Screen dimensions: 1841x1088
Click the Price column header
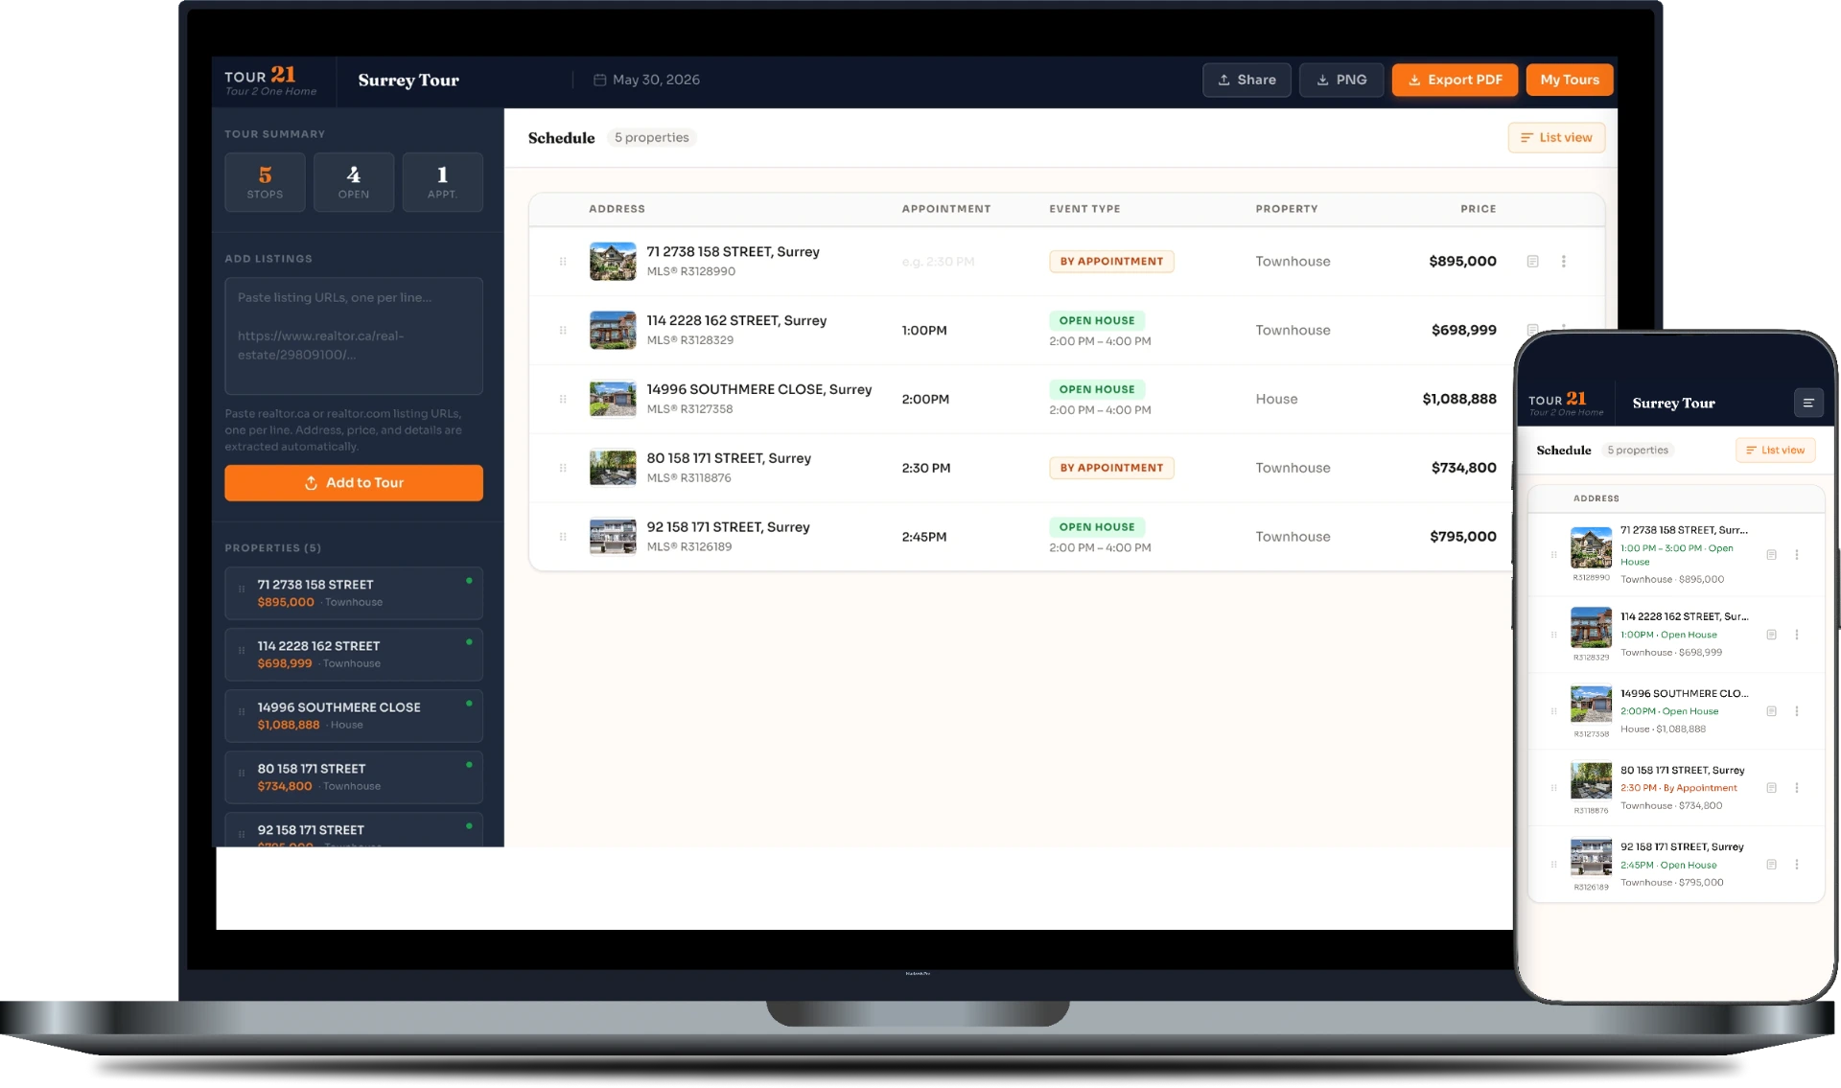[1478, 209]
